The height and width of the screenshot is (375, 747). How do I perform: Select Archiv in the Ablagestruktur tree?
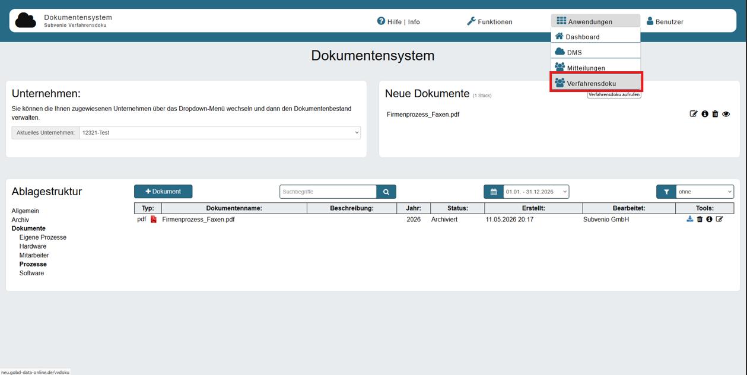[x=20, y=220]
